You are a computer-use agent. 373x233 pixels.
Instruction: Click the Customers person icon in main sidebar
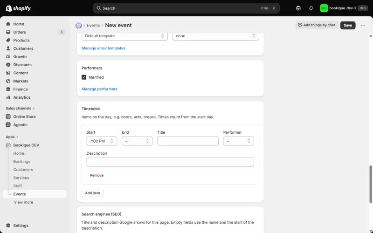click(x=8, y=48)
